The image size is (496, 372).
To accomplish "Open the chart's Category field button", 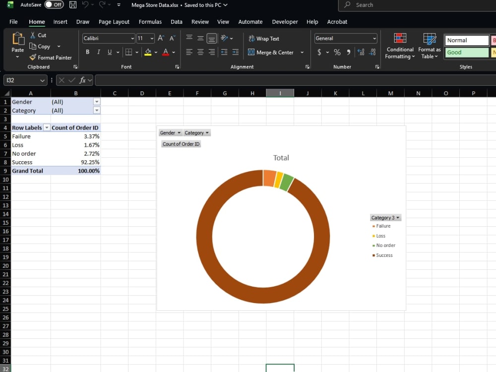I will (x=197, y=133).
